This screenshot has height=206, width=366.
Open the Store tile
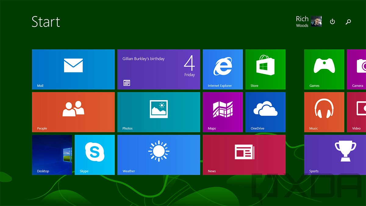265,69
